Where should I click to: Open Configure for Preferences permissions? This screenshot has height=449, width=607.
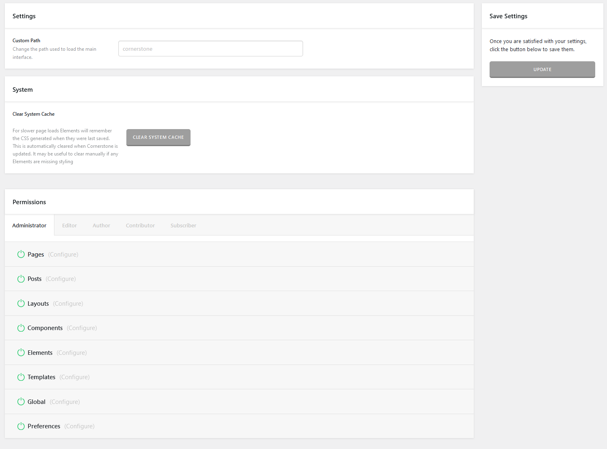point(79,426)
